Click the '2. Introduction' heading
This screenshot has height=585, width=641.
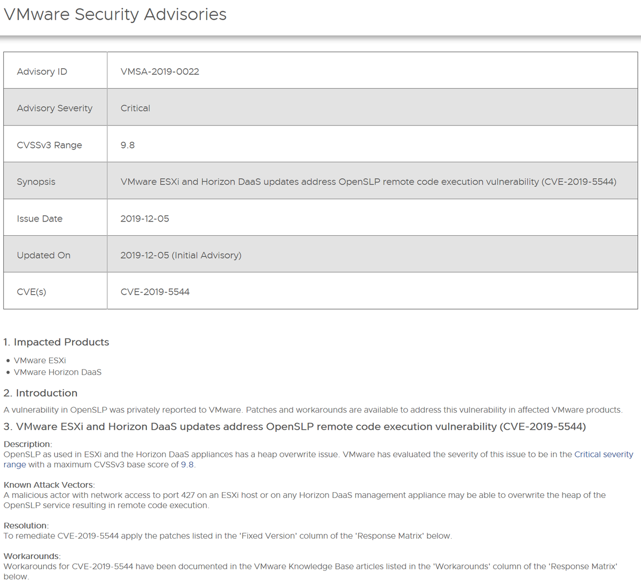[41, 393]
